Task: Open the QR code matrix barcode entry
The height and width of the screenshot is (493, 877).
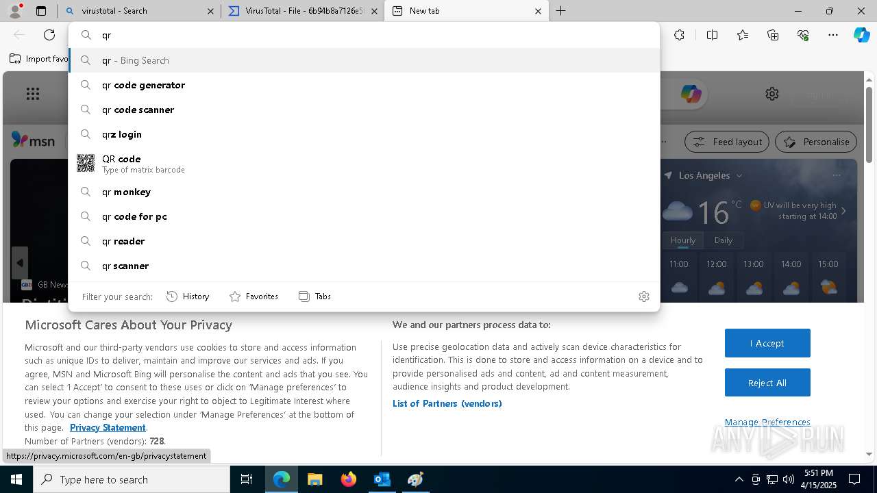Action: pos(364,163)
